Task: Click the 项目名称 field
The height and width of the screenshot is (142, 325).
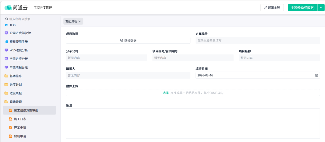Action: pos(279,58)
